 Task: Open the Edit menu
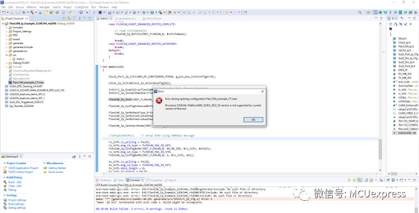(x=11, y=7)
